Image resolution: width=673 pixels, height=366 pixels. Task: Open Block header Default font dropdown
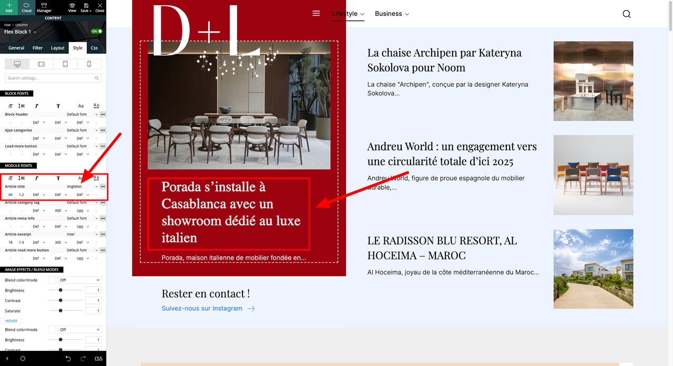pos(82,114)
